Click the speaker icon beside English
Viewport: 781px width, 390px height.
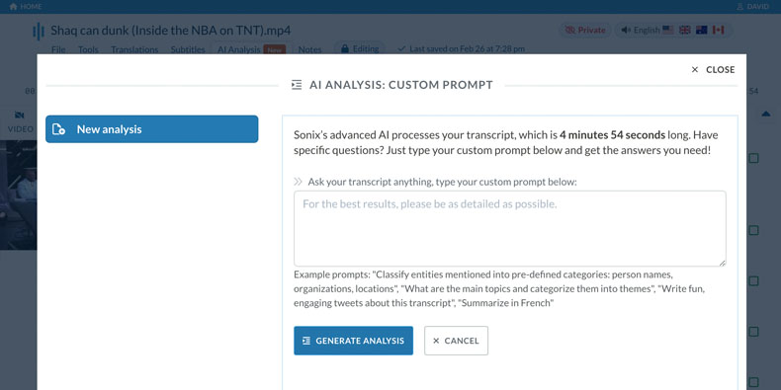tap(626, 30)
